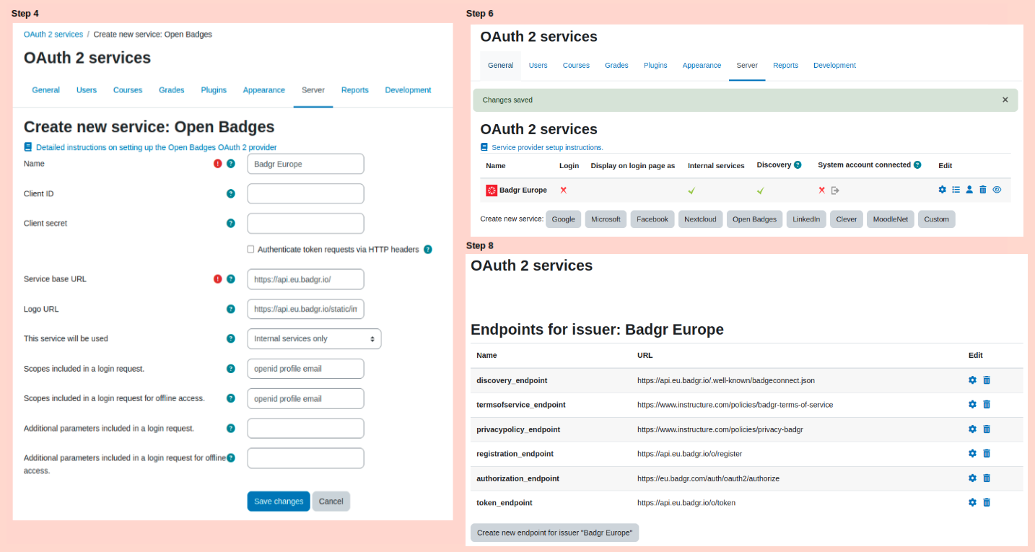1035x552 pixels.
Task: Click Cancel button
Action: (x=331, y=501)
